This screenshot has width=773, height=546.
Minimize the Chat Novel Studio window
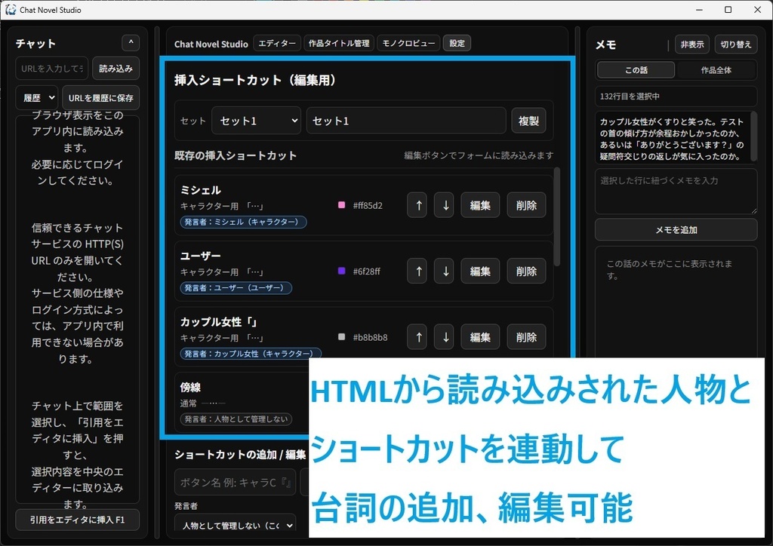699,10
